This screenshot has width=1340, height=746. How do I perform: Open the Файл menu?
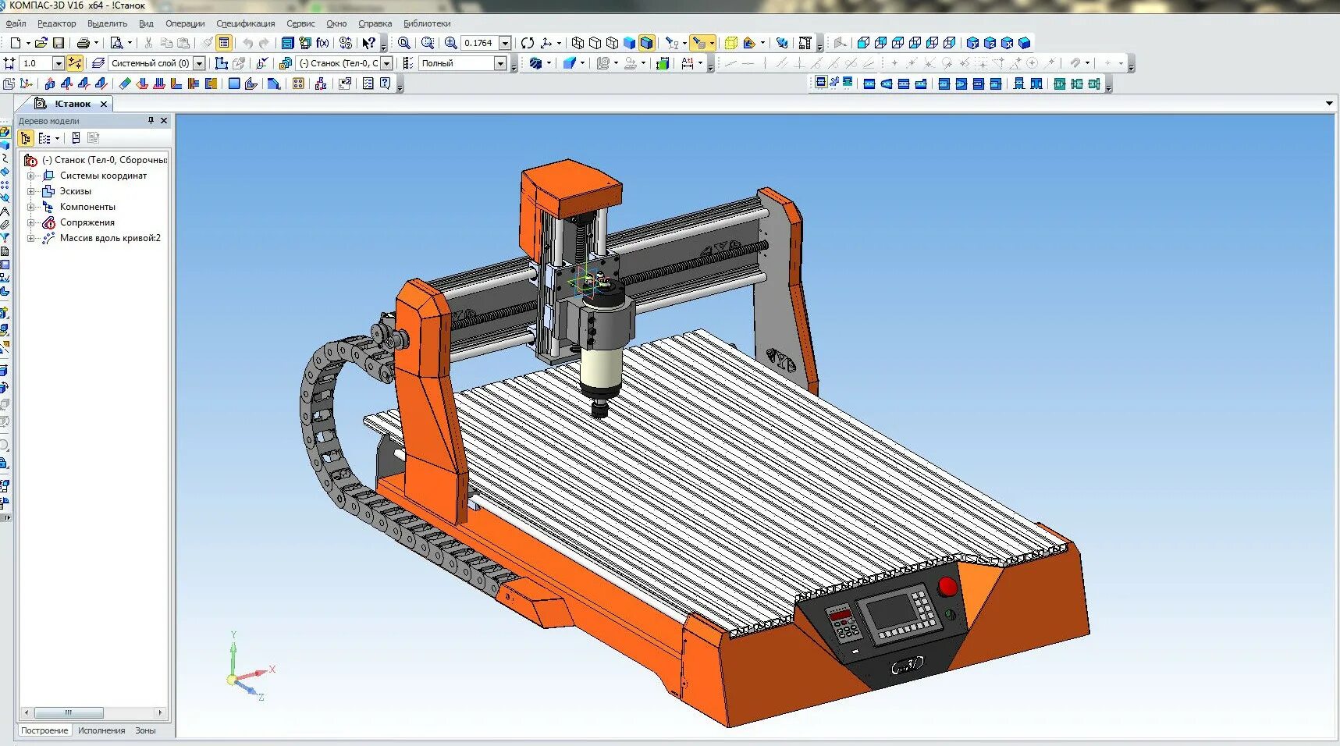click(16, 23)
